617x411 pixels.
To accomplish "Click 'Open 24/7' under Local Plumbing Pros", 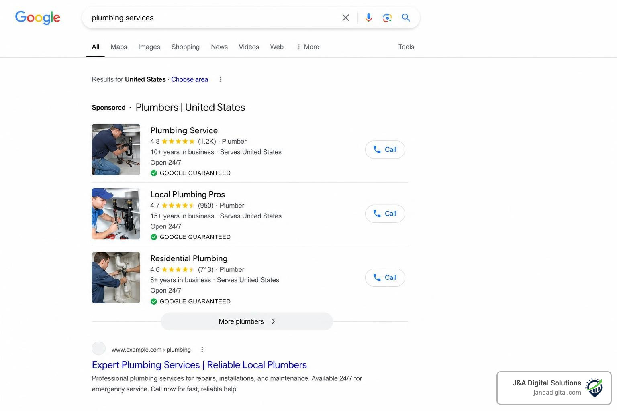I will [165, 226].
